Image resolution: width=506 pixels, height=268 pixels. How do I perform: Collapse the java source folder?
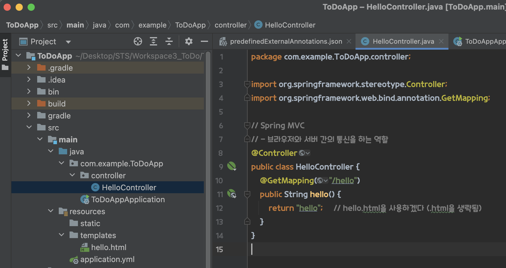coord(51,151)
